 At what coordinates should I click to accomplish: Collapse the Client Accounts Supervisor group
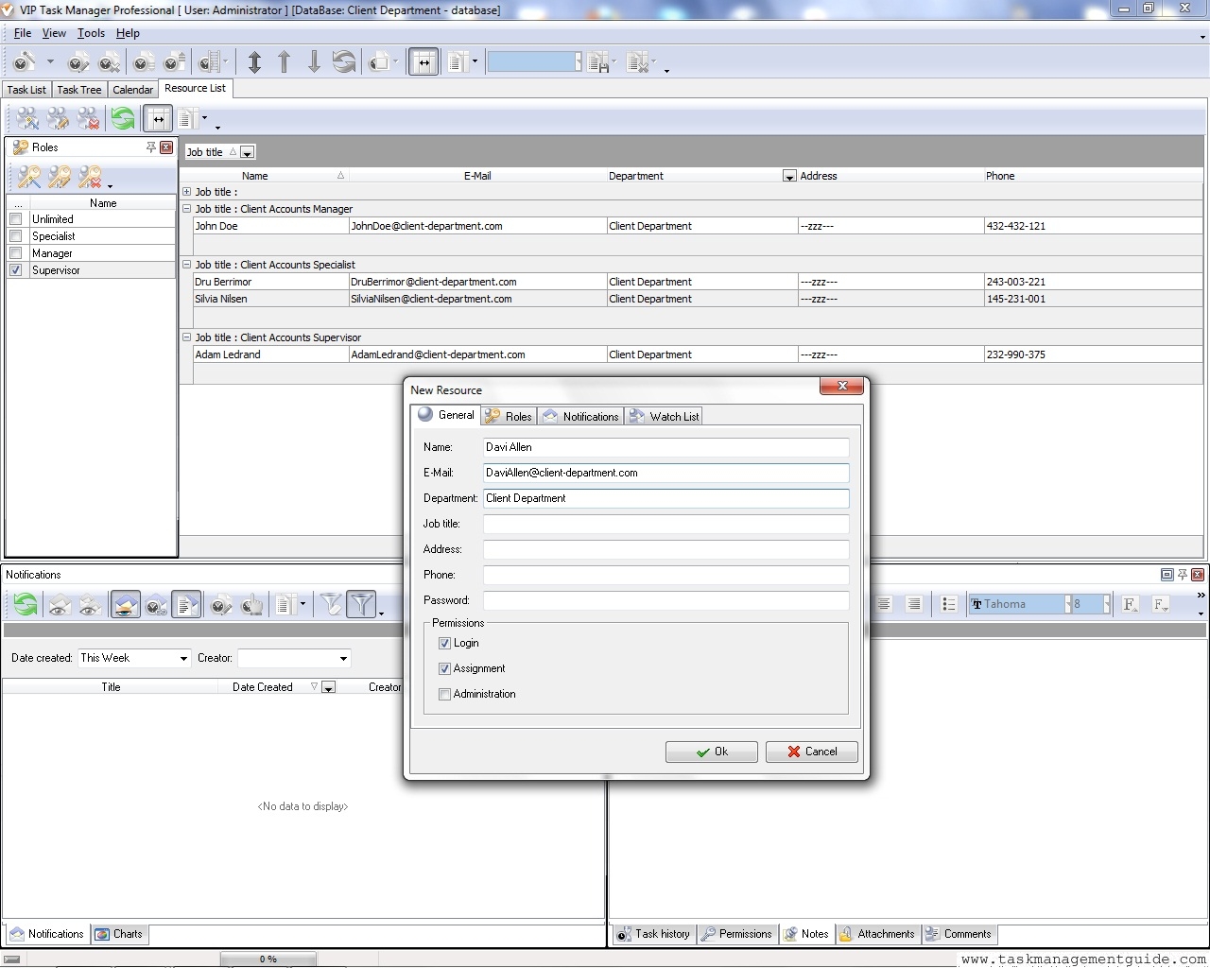tap(186, 337)
